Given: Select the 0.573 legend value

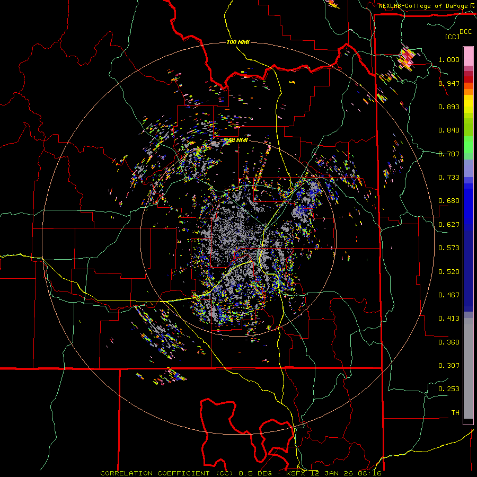Looking at the screenshot, I should point(449,248).
